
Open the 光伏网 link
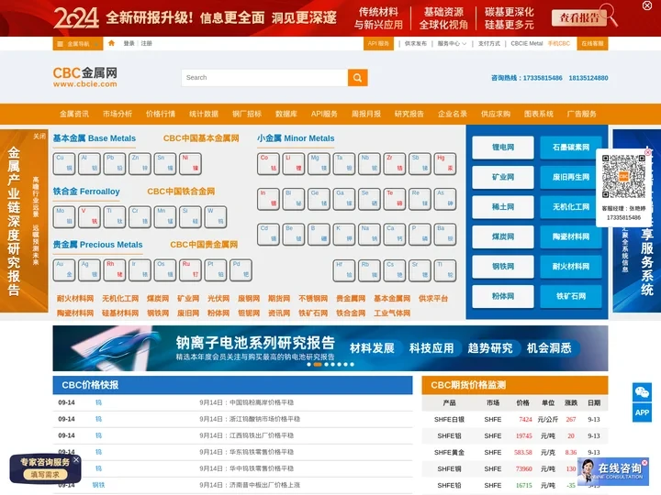pos(218,299)
